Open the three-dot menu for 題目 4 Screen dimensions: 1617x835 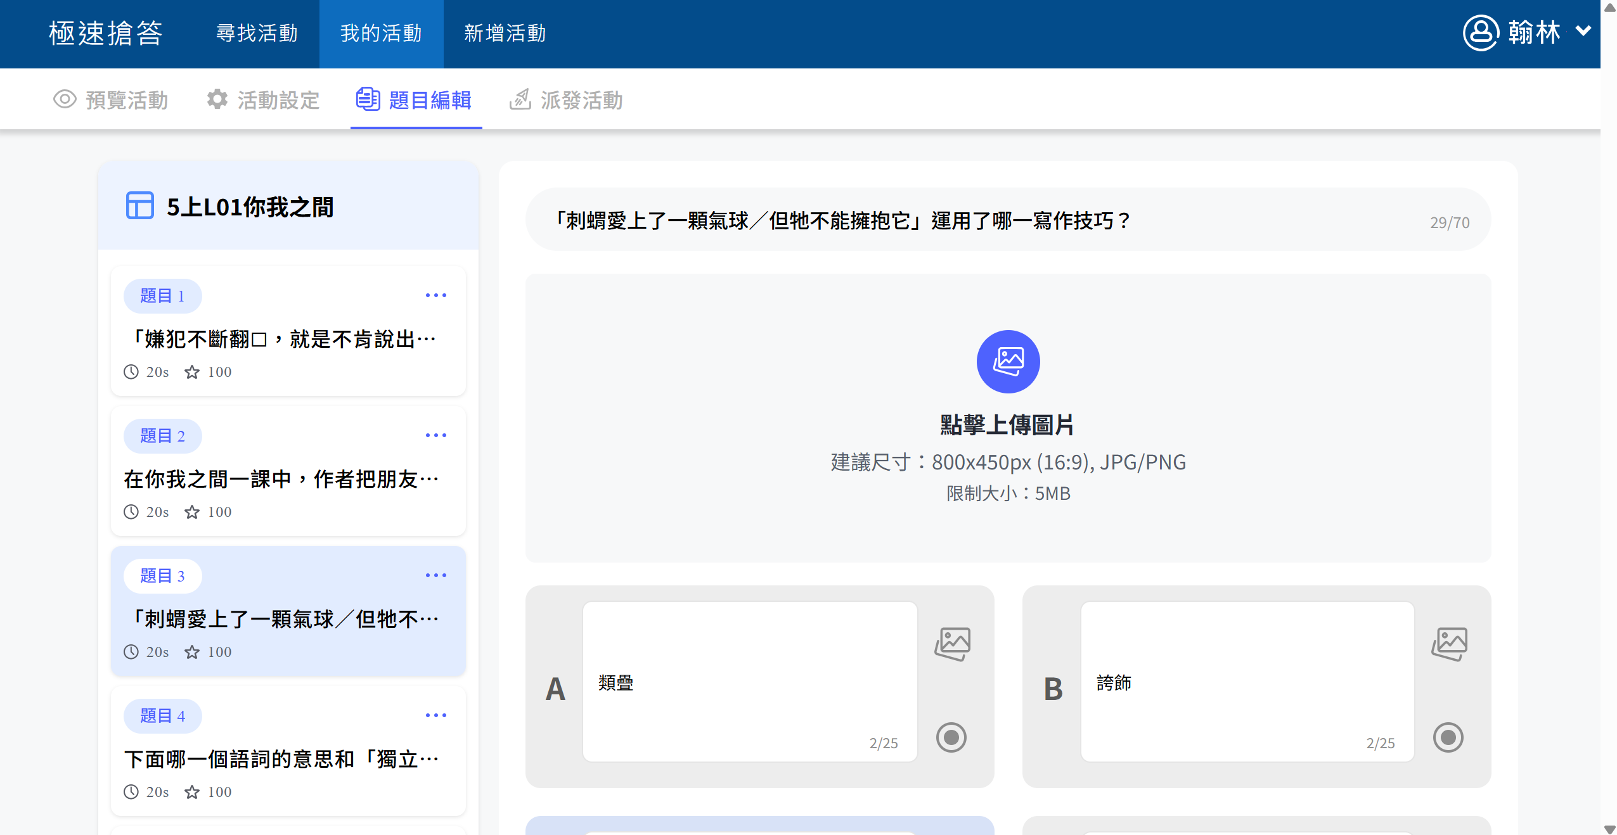coord(435,715)
